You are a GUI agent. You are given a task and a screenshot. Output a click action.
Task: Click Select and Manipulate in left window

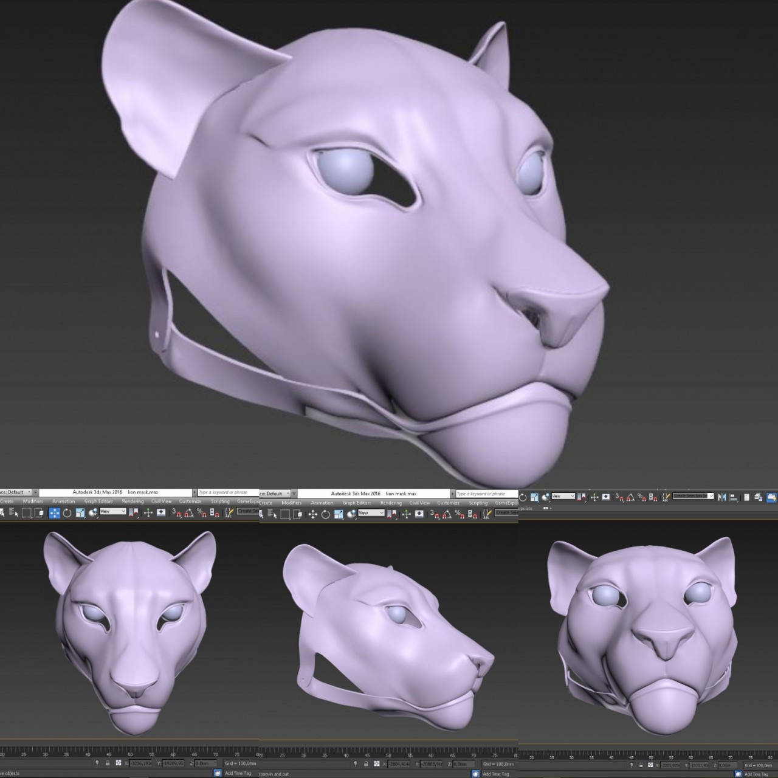148,513
